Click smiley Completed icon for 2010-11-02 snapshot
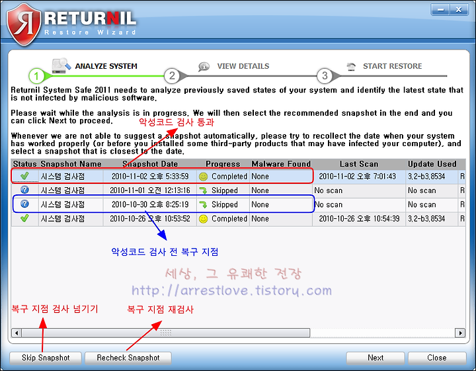Viewport: 476px width, 371px height. click(203, 177)
